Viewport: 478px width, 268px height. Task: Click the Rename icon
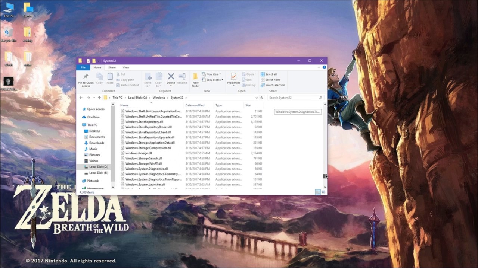182,76
